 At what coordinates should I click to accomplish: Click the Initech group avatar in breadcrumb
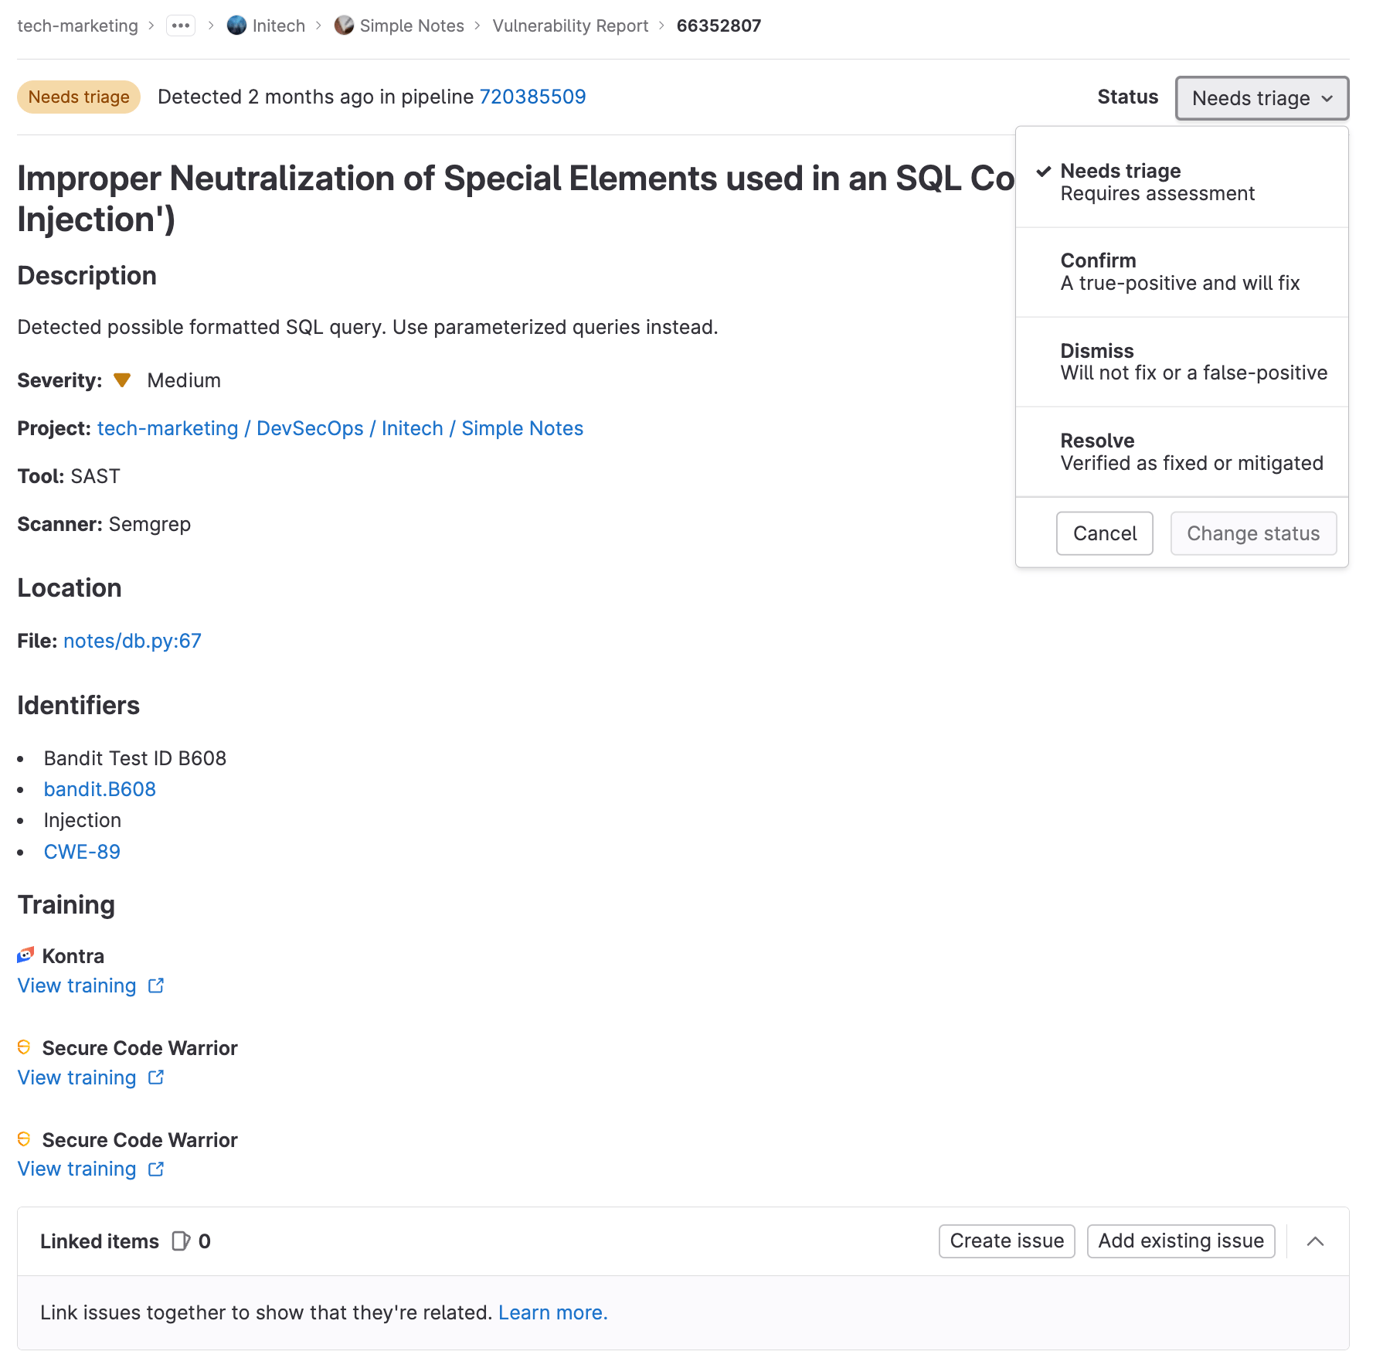(236, 26)
